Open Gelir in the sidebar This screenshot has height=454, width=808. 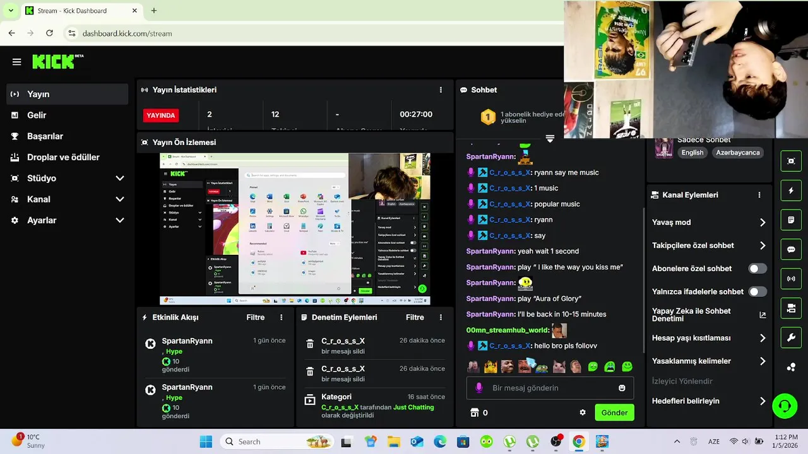click(x=67, y=115)
